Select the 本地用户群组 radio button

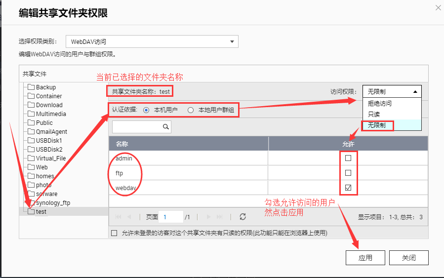coord(191,110)
